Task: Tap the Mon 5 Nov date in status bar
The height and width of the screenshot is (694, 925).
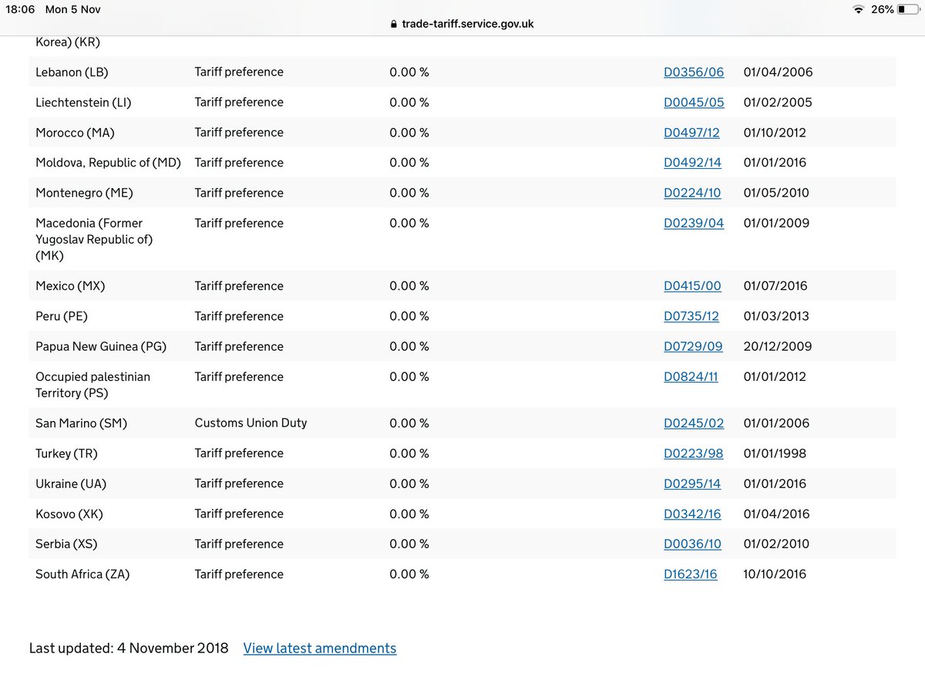Action: point(73,9)
